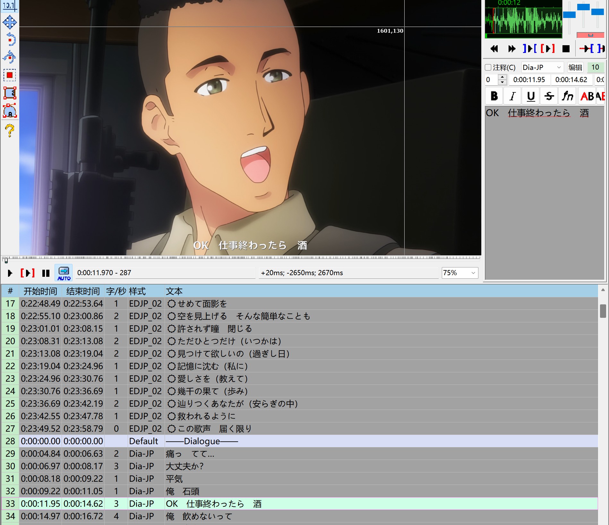Play audio after selection end
Viewport: 609px width, 525px height.
click(601, 48)
